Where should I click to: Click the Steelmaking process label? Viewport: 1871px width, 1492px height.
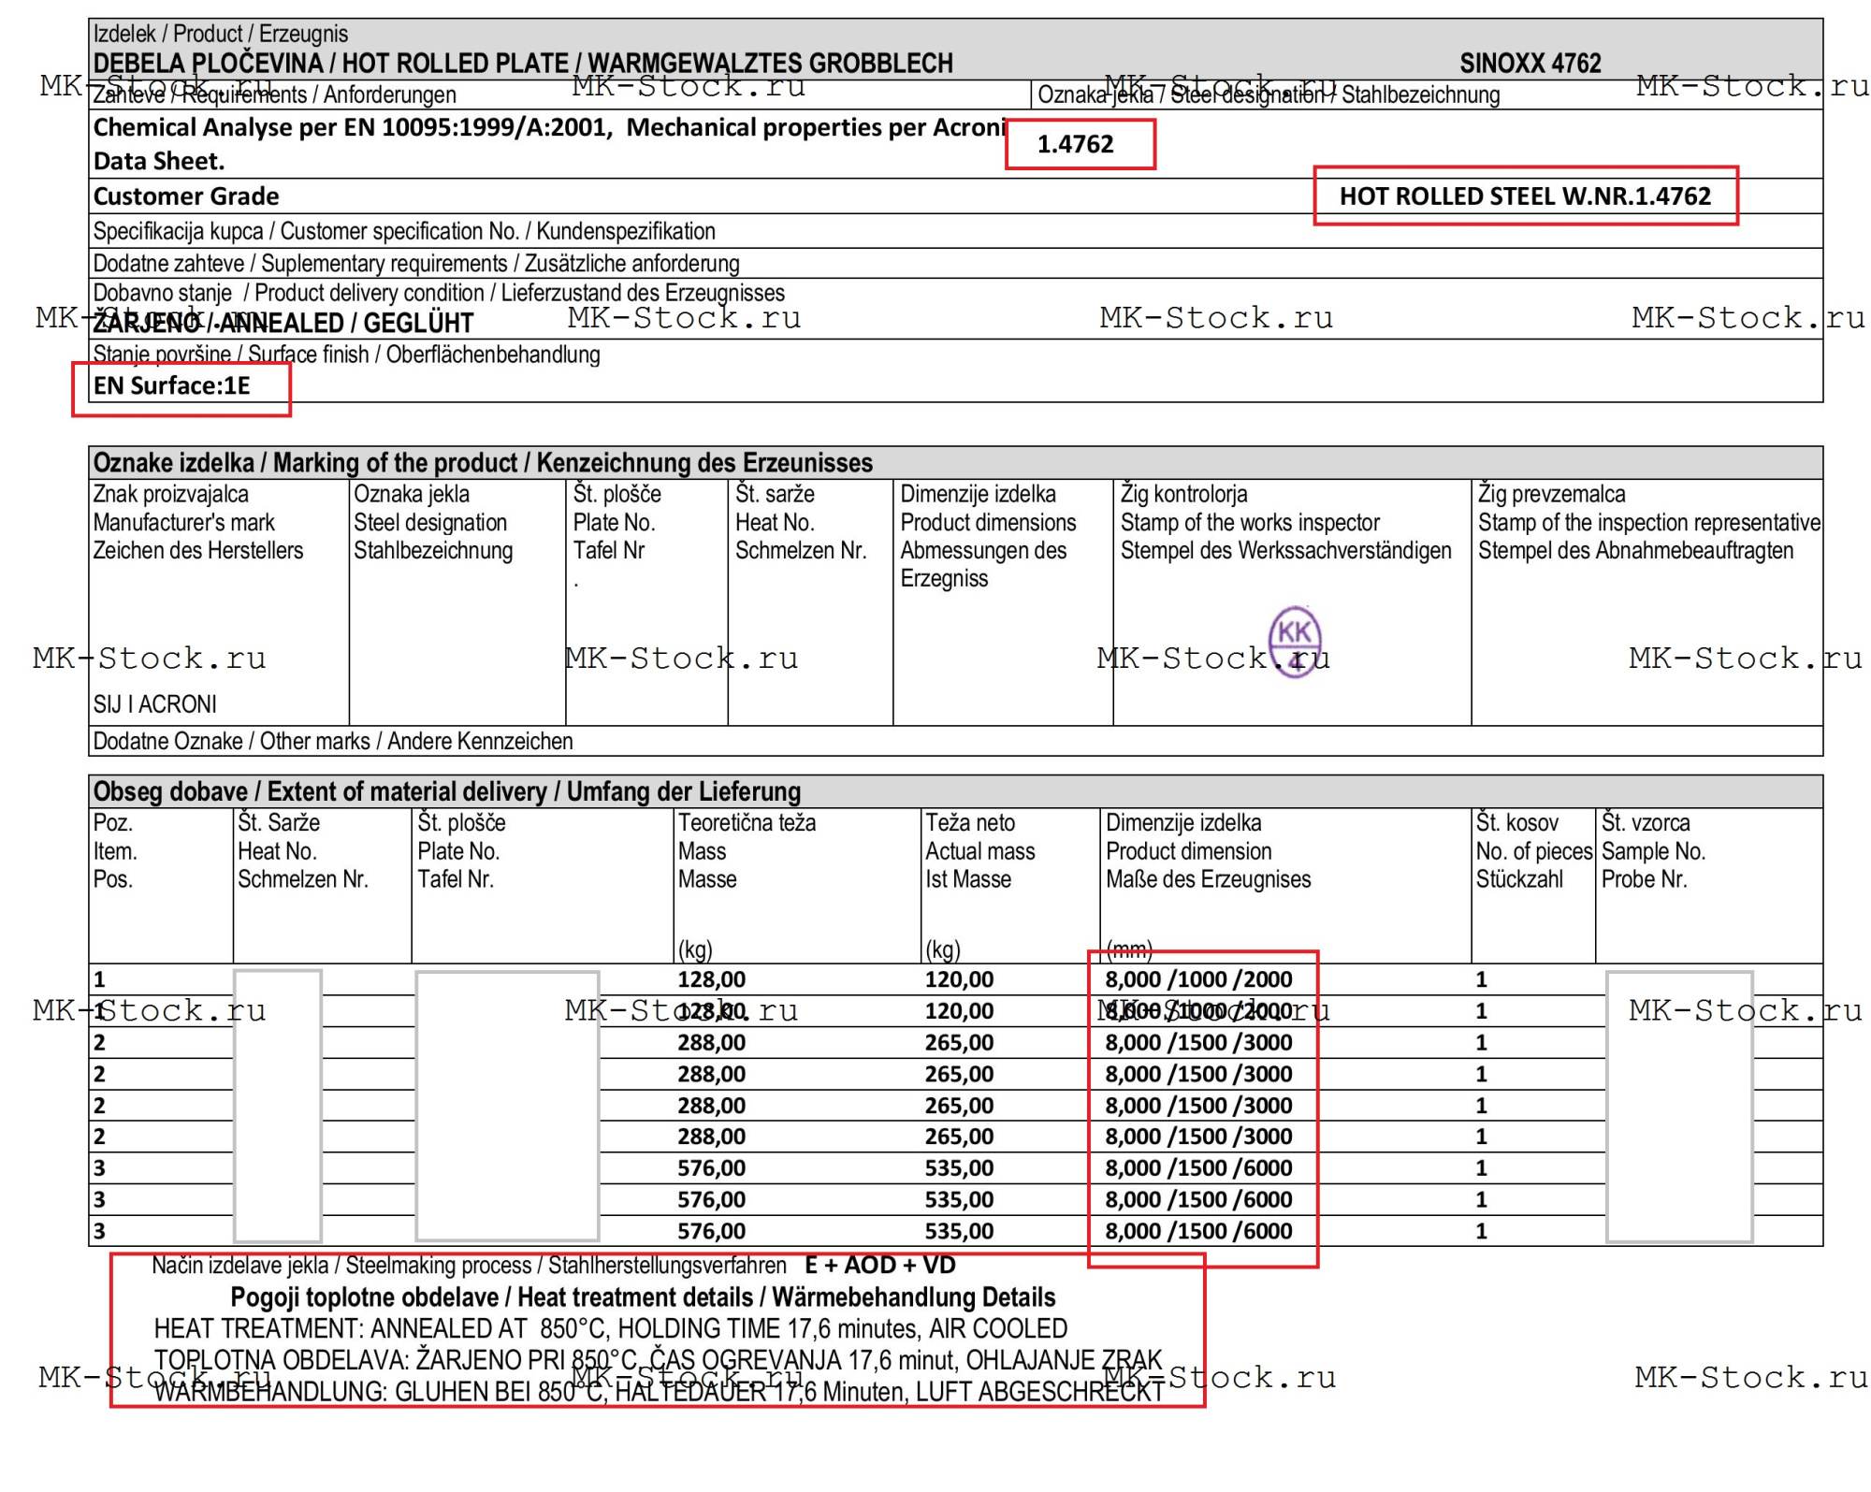(470, 1266)
